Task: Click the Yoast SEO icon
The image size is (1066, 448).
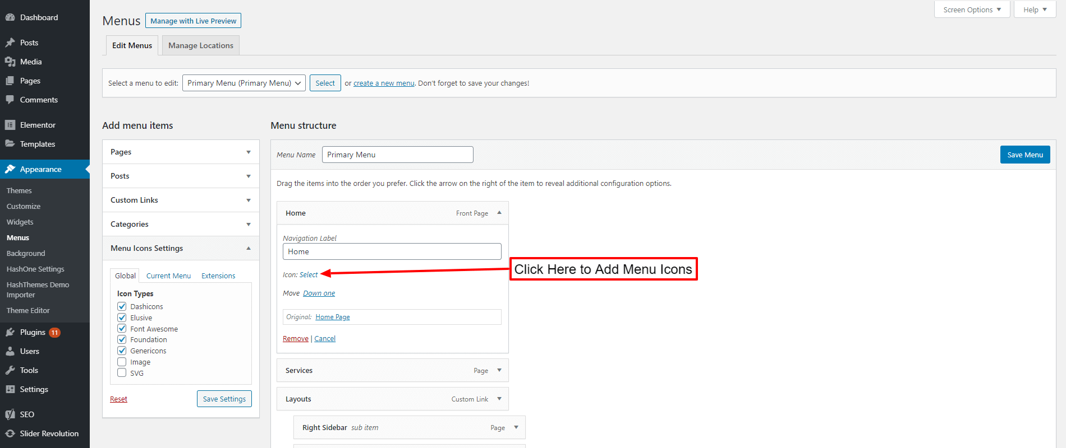Action: coord(10,414)
